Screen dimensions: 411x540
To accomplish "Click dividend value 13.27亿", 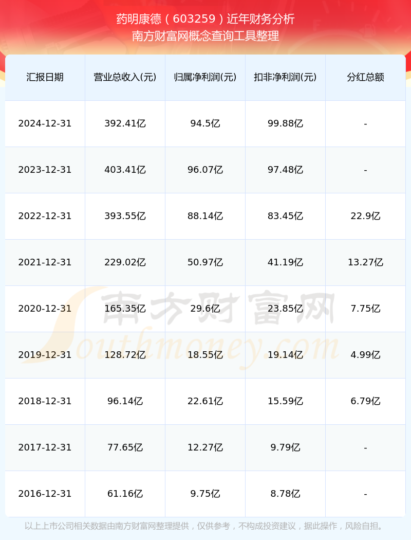I will point(366,262).
